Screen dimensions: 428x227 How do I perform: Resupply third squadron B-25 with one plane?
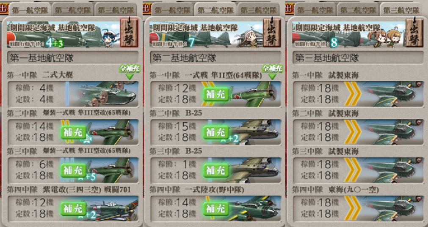click(x=216, y=171)
